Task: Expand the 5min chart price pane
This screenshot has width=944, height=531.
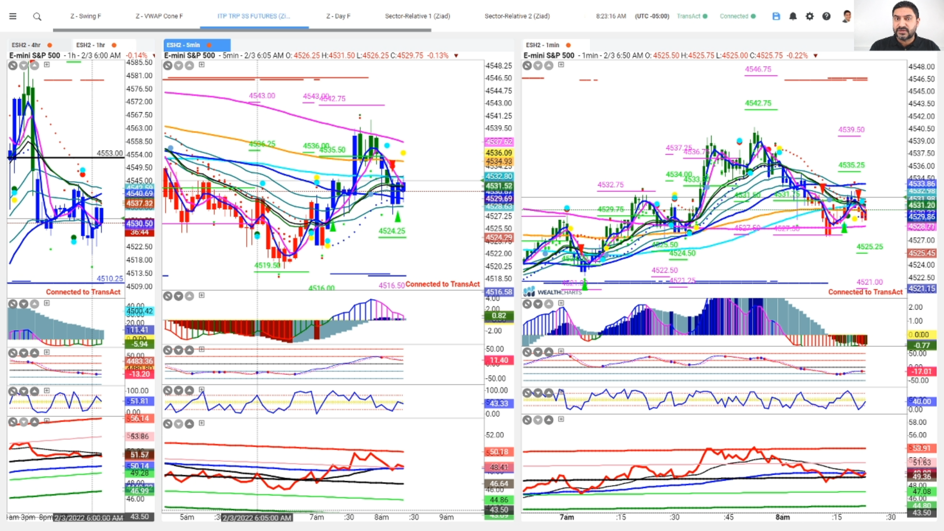Action: [x=202, y=64]
